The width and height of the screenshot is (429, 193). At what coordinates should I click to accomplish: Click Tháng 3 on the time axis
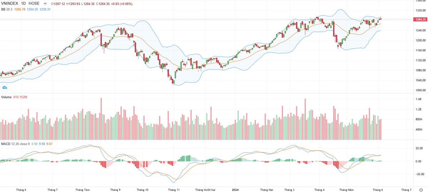pyautogui.click(x=289, y=190)
